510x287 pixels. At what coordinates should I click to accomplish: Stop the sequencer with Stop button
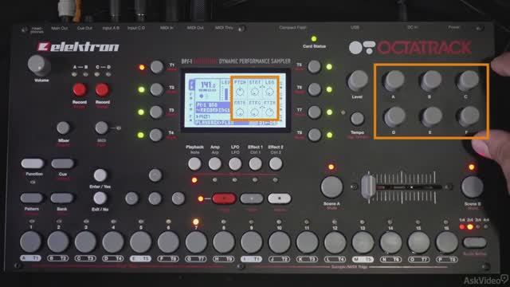click(x=279, y=199)
